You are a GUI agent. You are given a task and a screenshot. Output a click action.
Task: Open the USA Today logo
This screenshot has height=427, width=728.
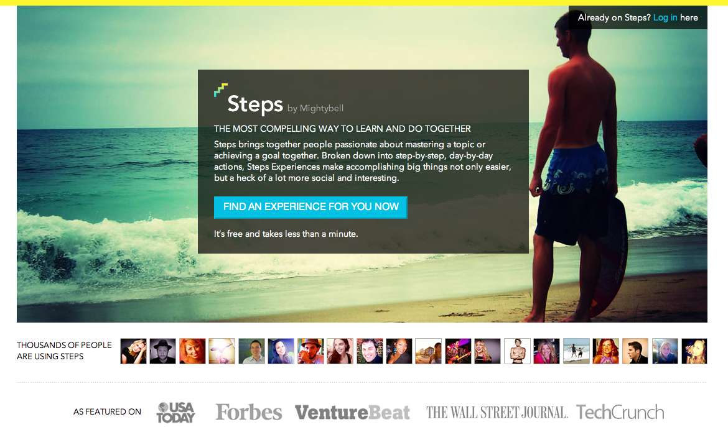(x=176, y=412)
